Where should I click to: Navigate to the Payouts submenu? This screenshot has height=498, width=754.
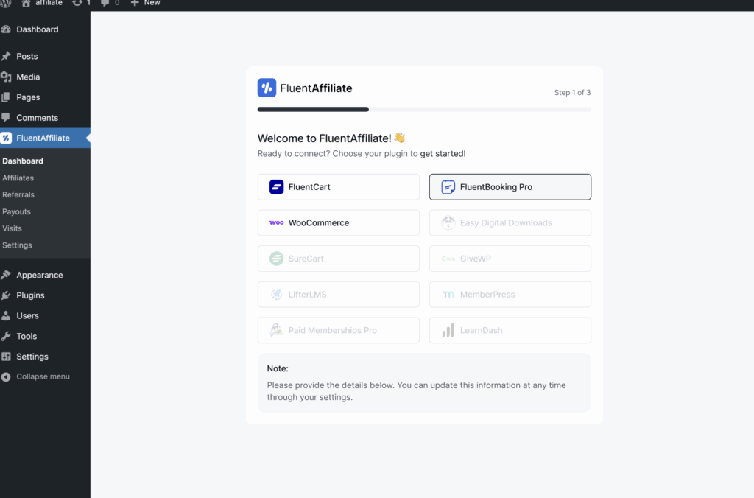16,211
